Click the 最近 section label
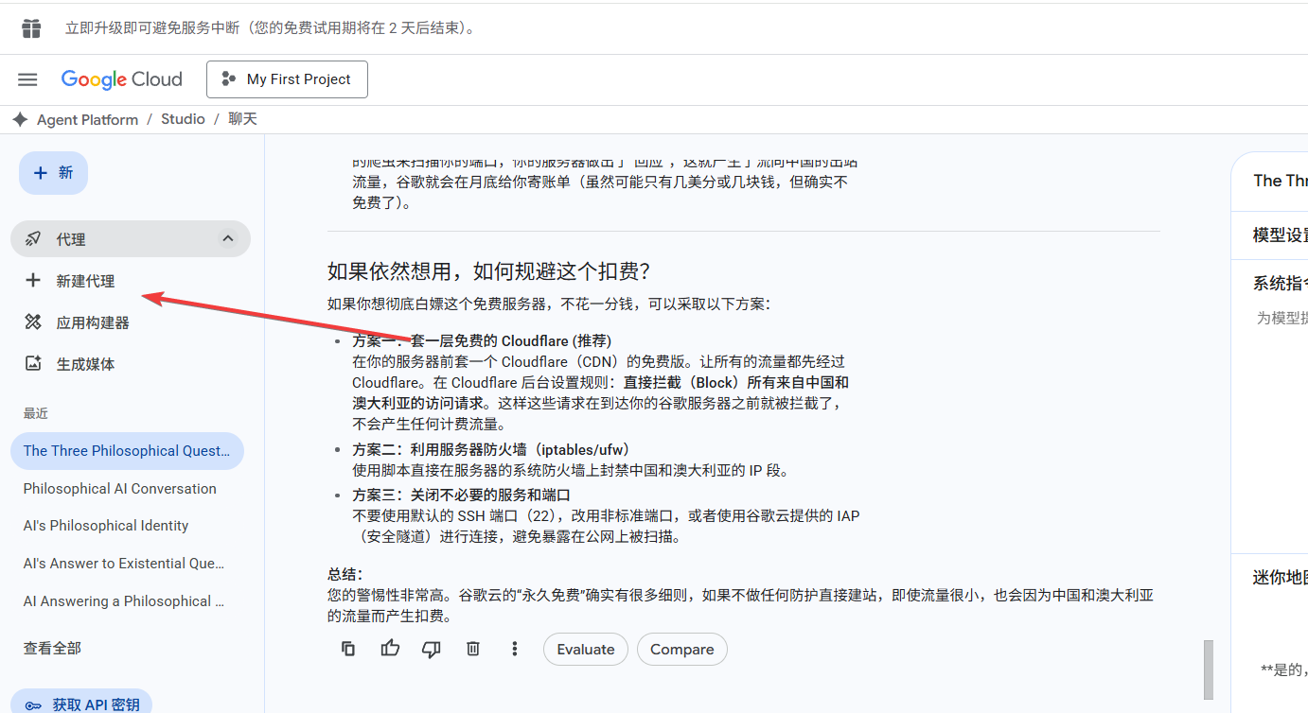Viewport: 1308px width, 713px height. pyautogui.click(x=36, y=413)
